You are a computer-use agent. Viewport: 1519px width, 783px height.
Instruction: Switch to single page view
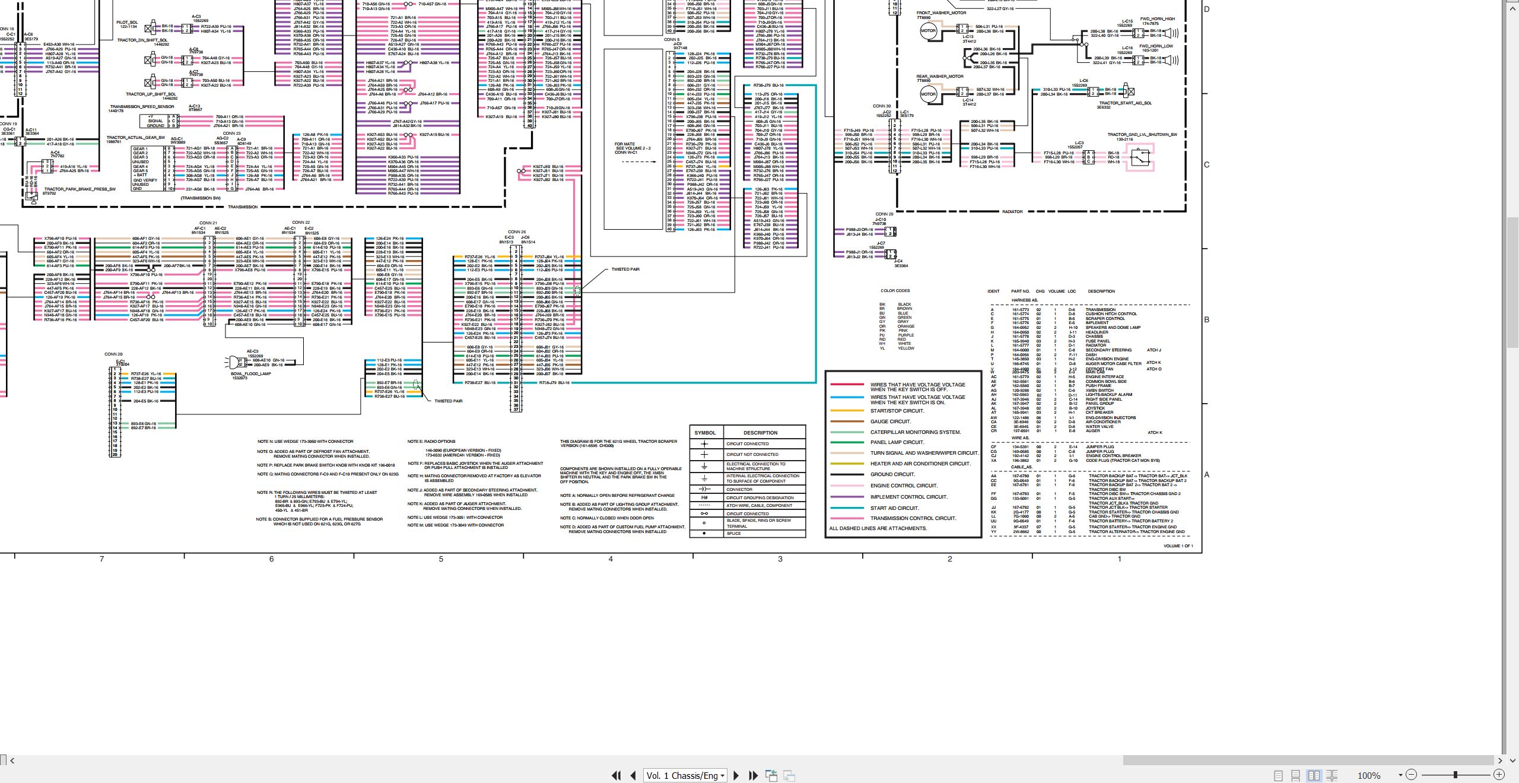[x=1279, y=775]
